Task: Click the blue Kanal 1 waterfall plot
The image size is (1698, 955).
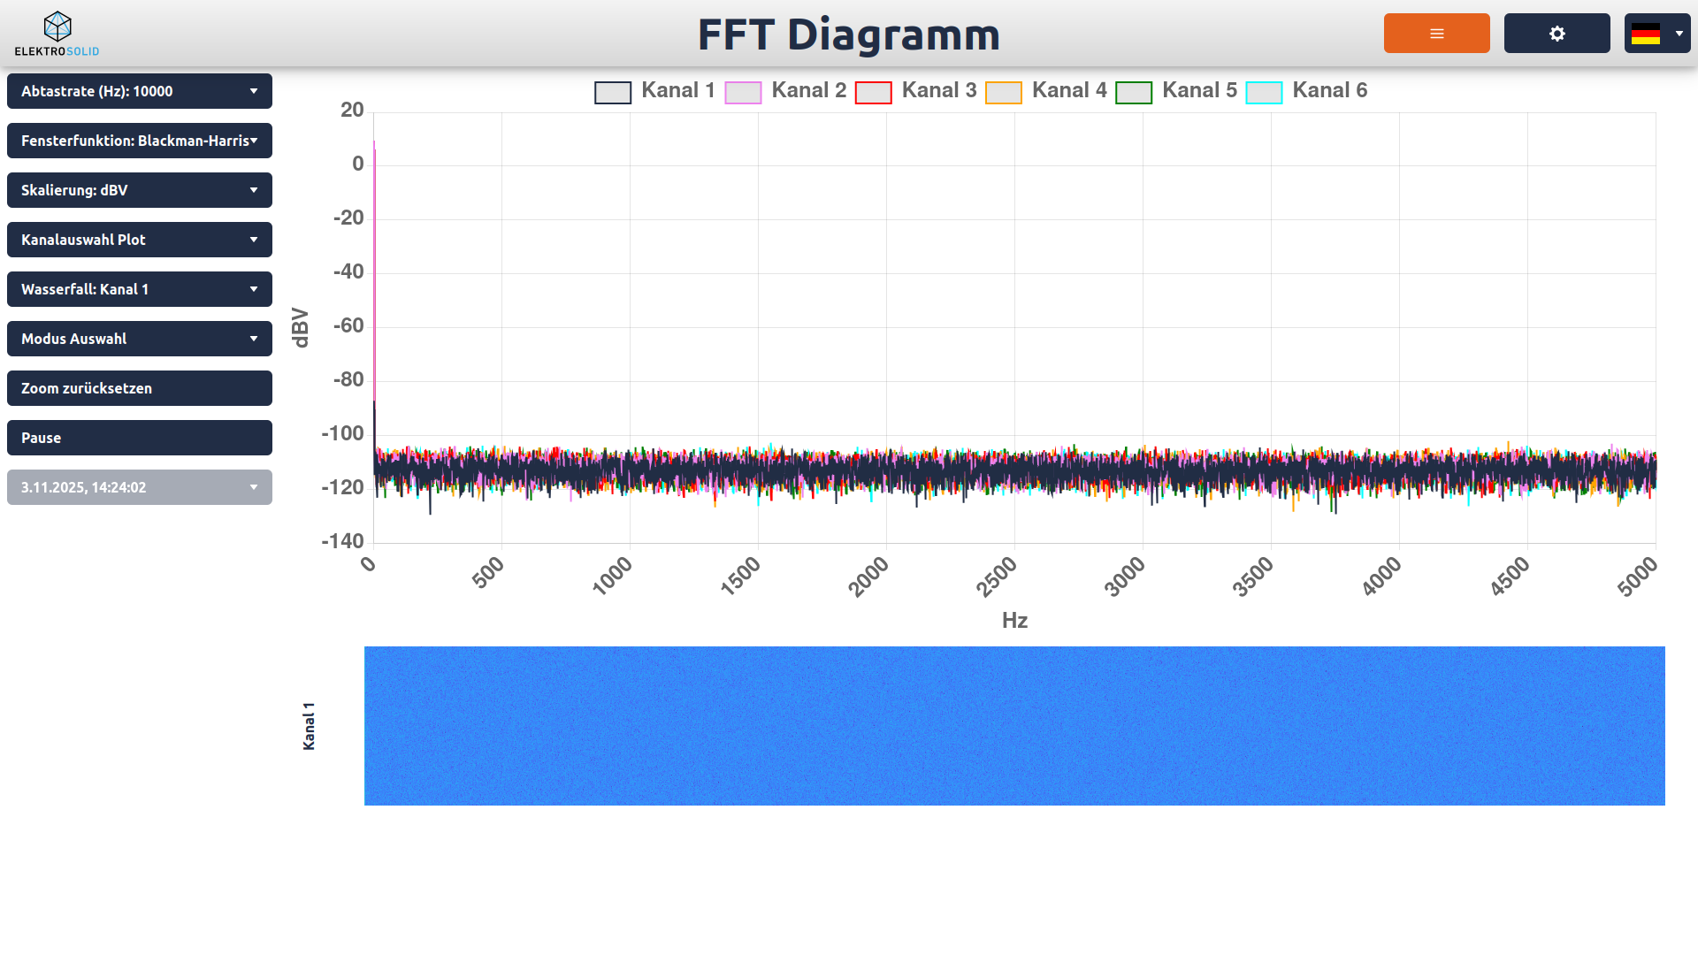Action: pos(1014,725)
